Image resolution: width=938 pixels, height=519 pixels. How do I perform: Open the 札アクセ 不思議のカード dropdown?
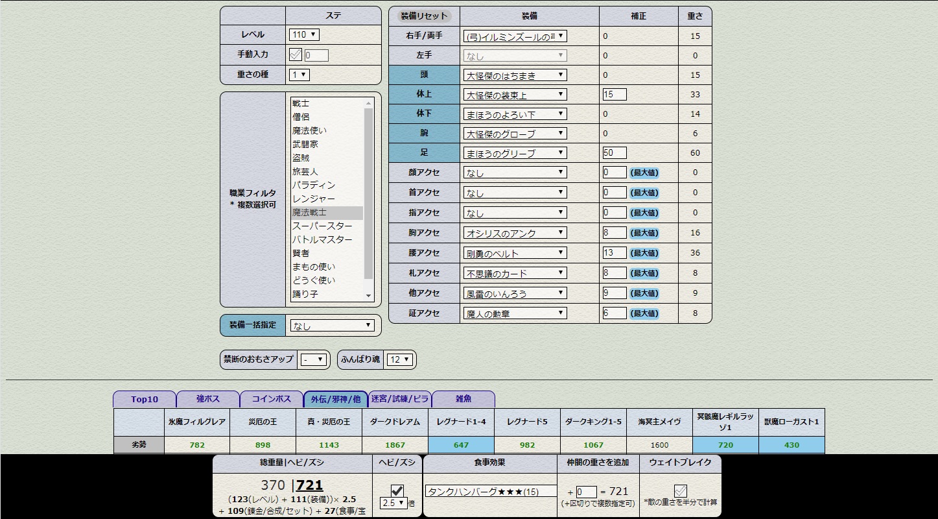[x=515, y=272]
